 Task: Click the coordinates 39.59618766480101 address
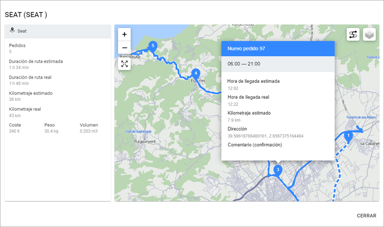click(265, 136)
